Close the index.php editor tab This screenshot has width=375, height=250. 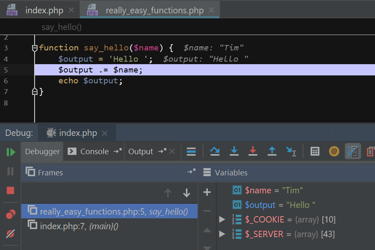pos(71,10)
